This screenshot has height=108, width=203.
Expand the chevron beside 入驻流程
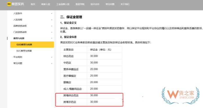pos(52,20)
